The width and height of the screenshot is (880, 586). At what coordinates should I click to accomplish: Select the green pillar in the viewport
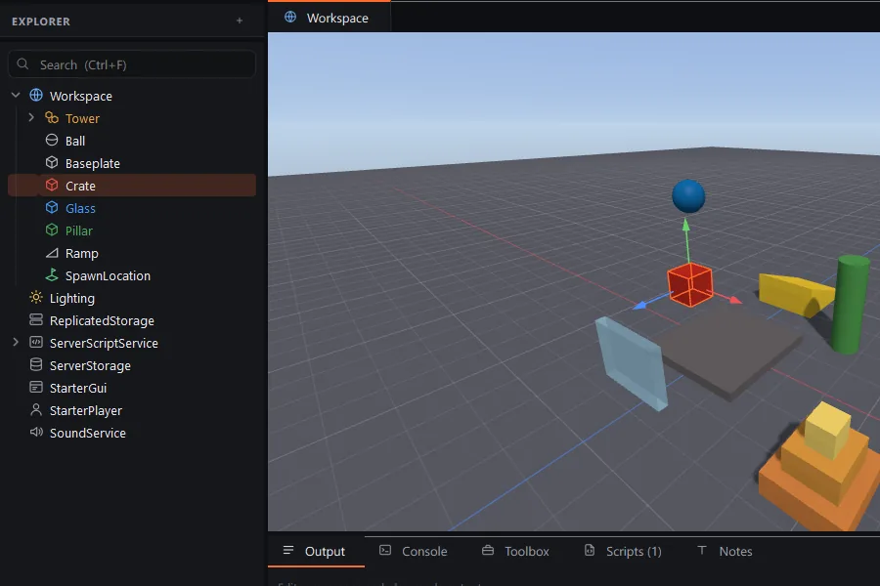852,305
